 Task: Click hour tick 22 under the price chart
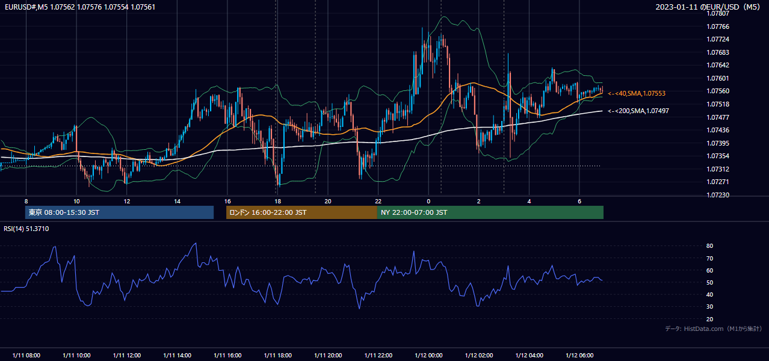pos(378,201)
